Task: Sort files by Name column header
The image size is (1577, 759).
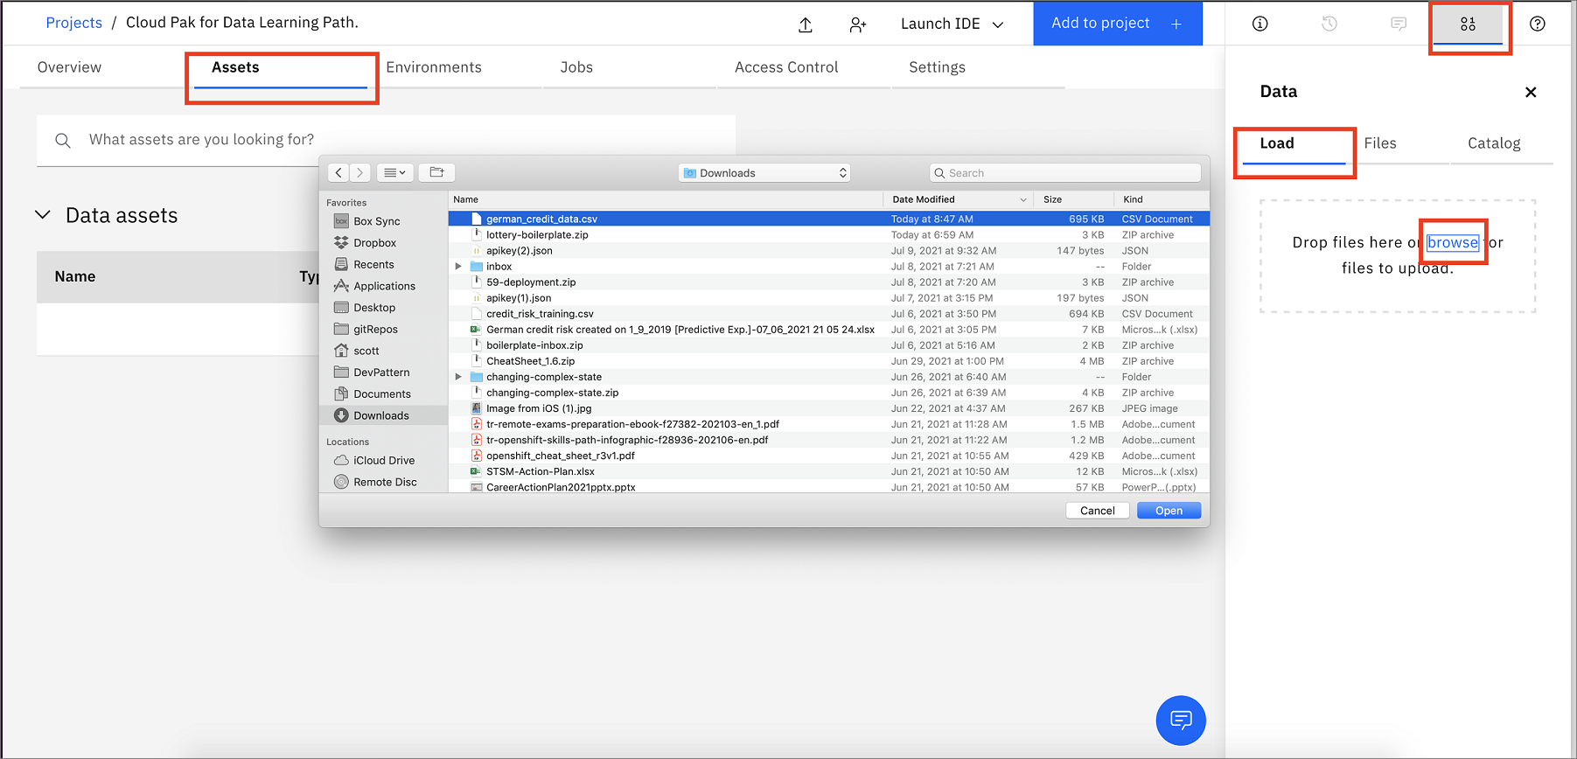Action: coord(666,199)
